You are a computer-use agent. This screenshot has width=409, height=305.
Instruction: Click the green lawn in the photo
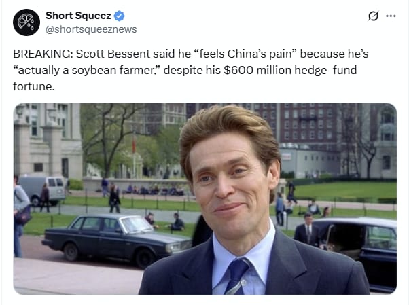coord(344,189)
